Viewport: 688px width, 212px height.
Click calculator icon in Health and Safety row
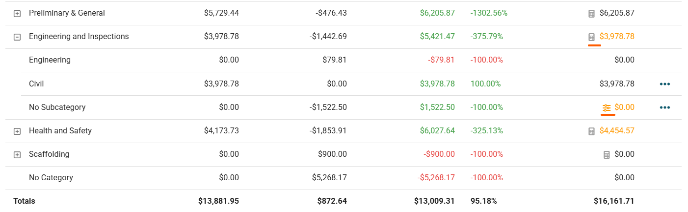591,131
